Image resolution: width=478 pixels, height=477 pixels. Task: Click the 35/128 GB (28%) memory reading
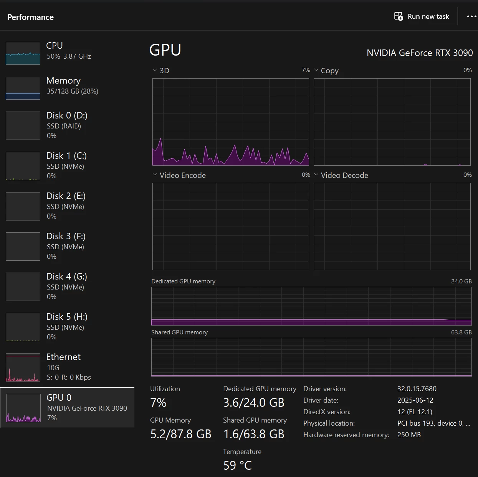[72, 91]
